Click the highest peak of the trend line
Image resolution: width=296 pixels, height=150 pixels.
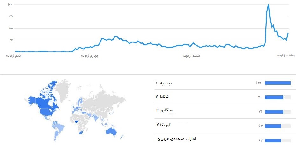pos(268,5)
